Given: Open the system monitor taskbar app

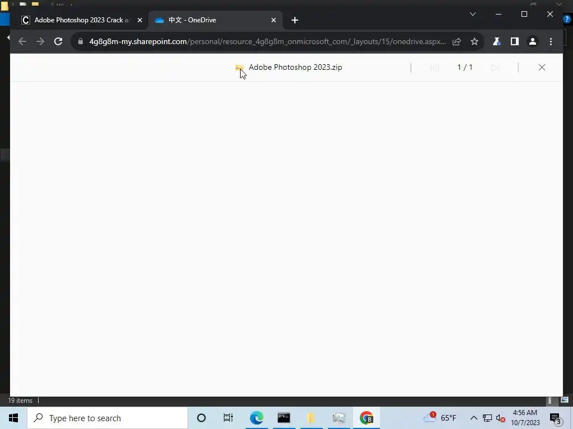Looking at the screenshot, I should [x=339, y=418].
